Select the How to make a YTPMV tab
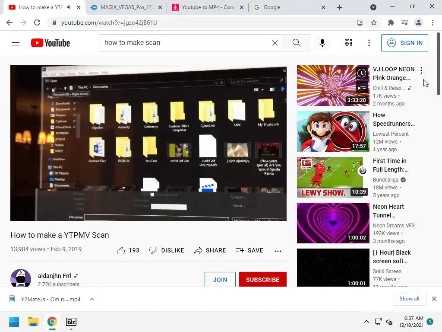Image resolution: width=442 pixels, height=332 pixels. click(x=41, y=7)
